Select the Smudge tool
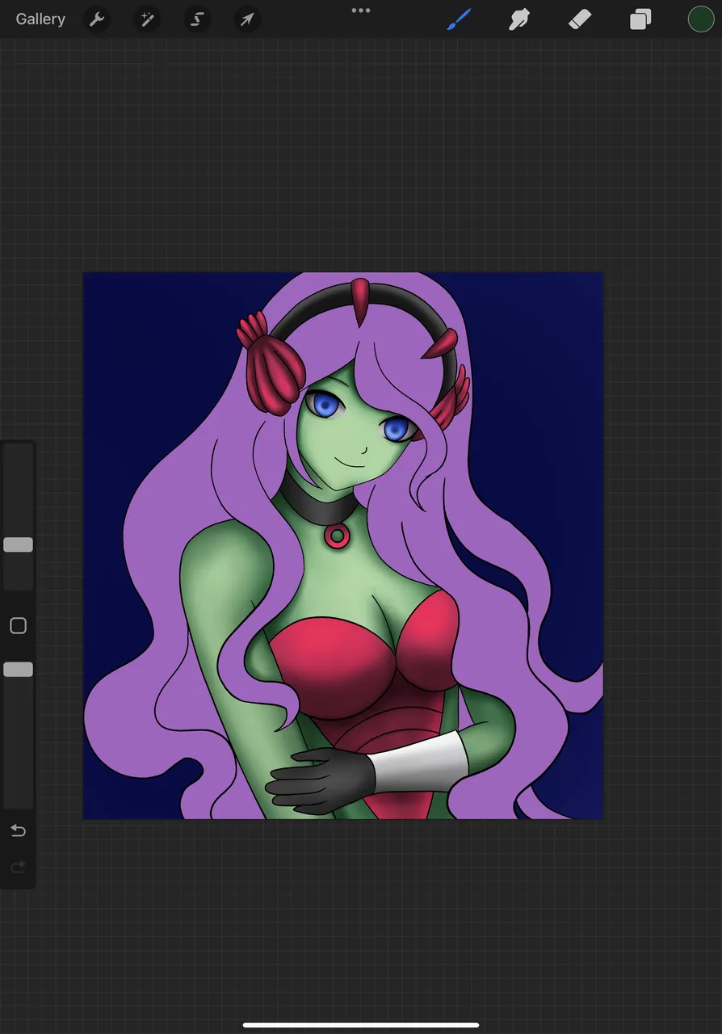The height and width of the screenshot is (1034, 722). pos(519,19)
